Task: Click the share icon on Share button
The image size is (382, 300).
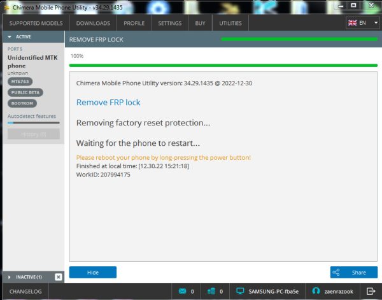Action: coord(336,272)
